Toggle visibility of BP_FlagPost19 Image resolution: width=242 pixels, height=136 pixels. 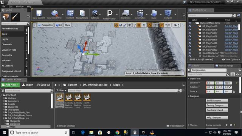[190, 40]
